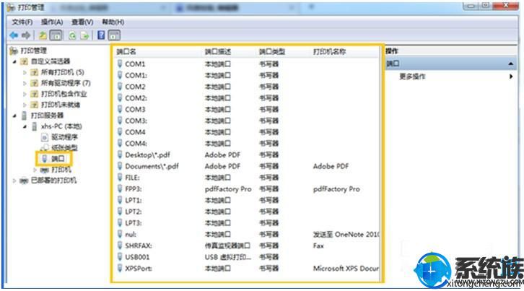This screenshot has width=524, height=291.
Task: Click more actions in the actions pane
Action: click(412, 77)
